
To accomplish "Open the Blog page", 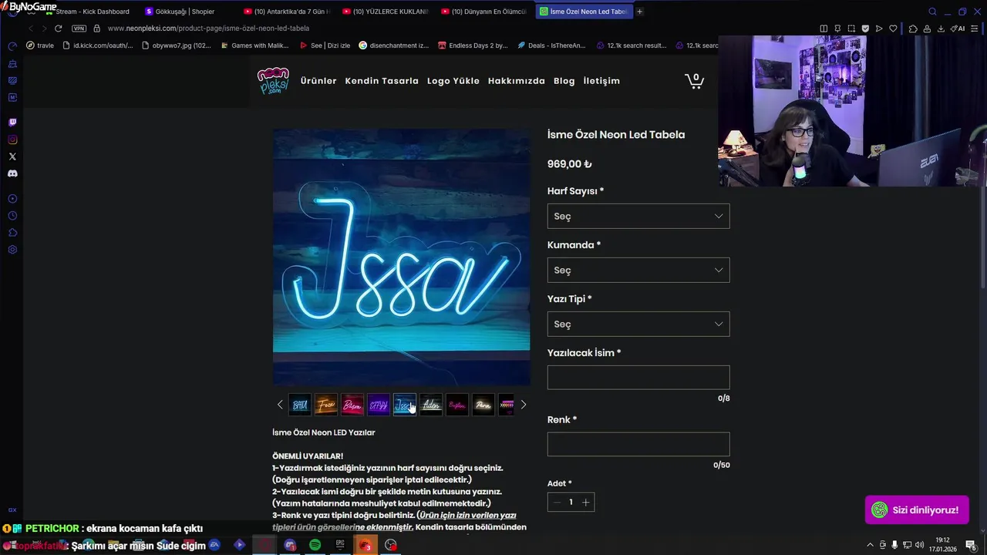I will [564, 81].
